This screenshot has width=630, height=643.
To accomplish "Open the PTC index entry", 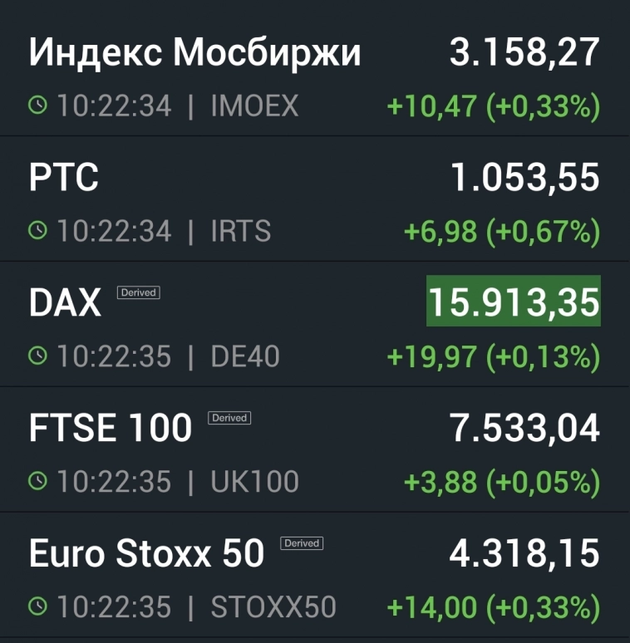I will 64,178.
